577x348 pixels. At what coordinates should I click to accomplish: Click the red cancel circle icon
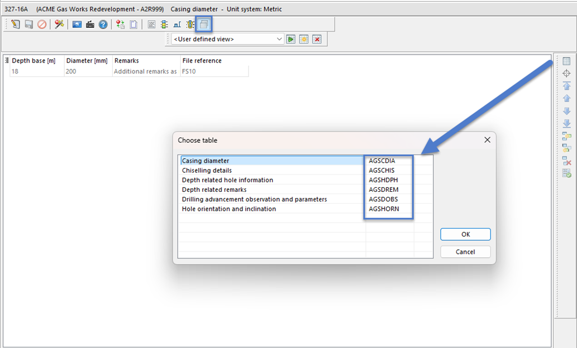point(42,25)
